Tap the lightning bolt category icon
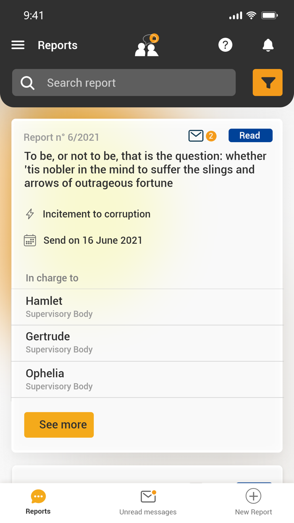This screenshot has height=523, width=294. coord(30,214)
